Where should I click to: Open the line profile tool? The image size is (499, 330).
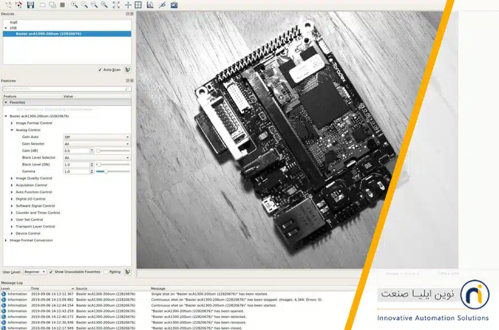coord(162,5)
